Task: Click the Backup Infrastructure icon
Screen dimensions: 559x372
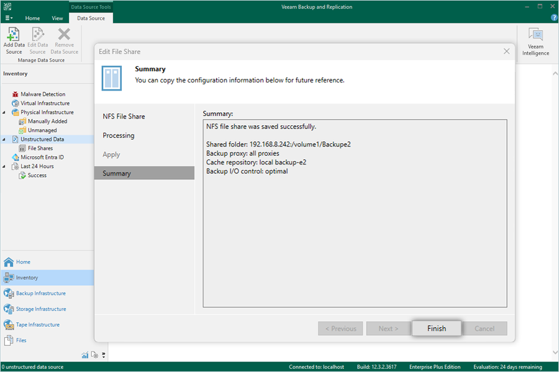Action: click(x=9, y=293)
